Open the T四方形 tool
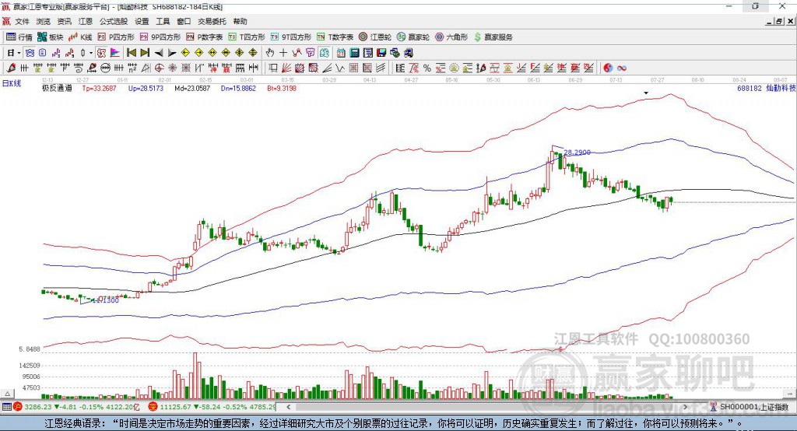Viewport: 797px width, 431px height. point(247,37)
